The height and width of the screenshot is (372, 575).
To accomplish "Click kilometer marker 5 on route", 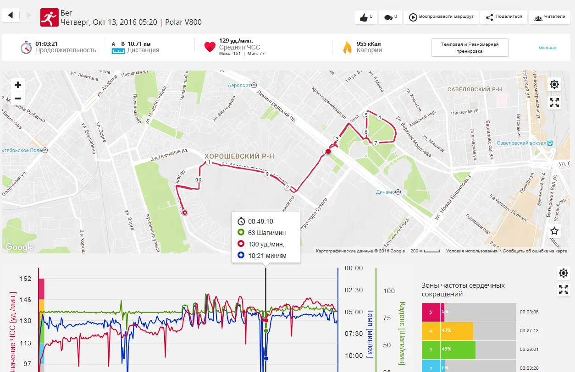I will click(365, 115).
